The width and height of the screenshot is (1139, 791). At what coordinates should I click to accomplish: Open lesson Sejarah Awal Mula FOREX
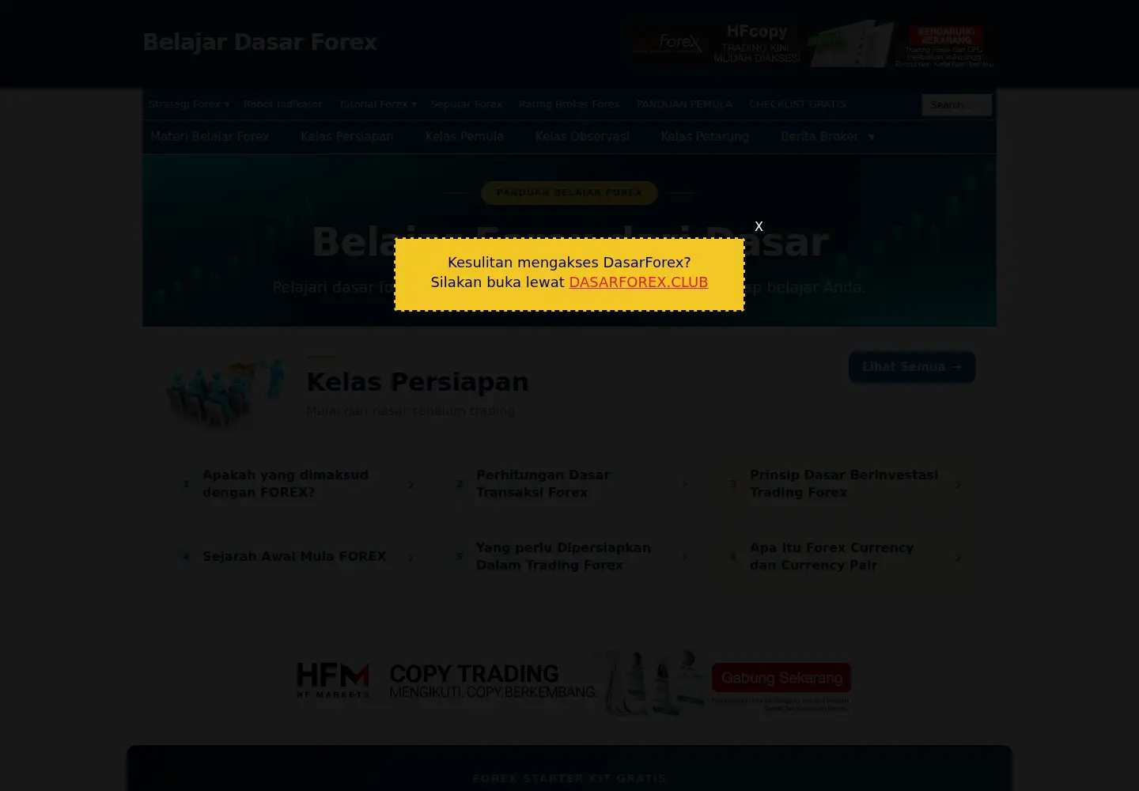point(296,557)
